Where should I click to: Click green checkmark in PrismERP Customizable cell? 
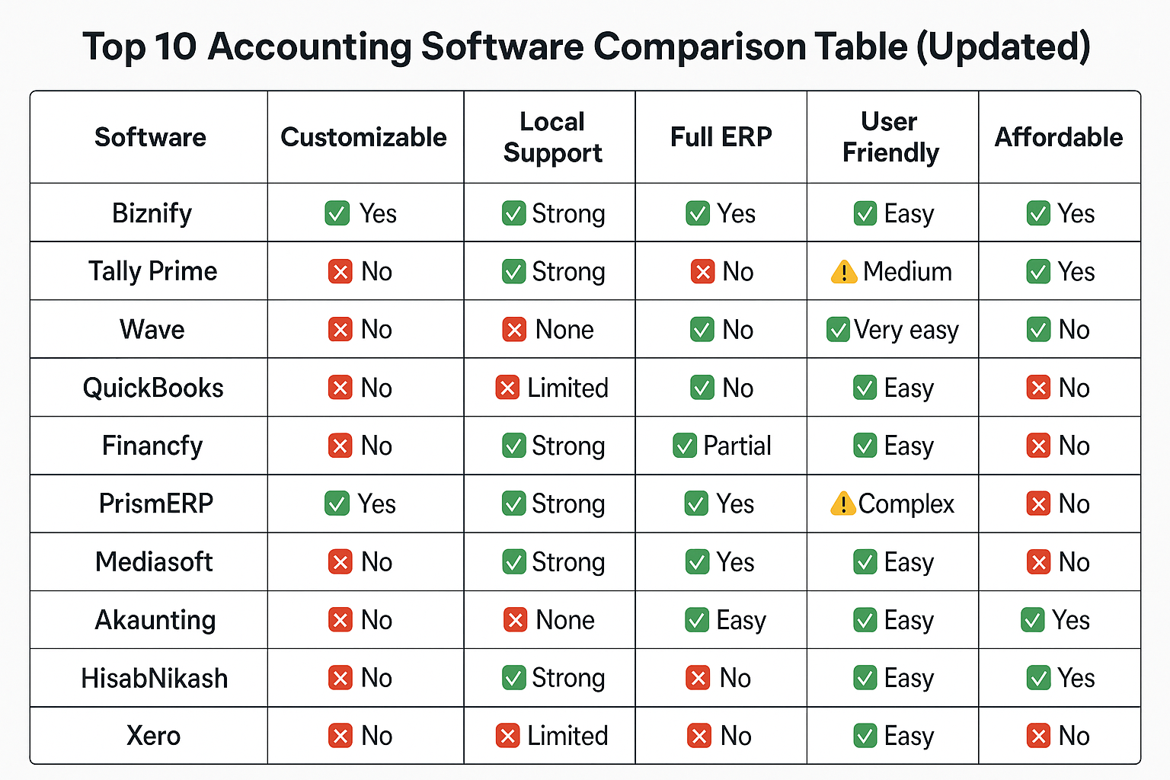[x=337, y=503]
